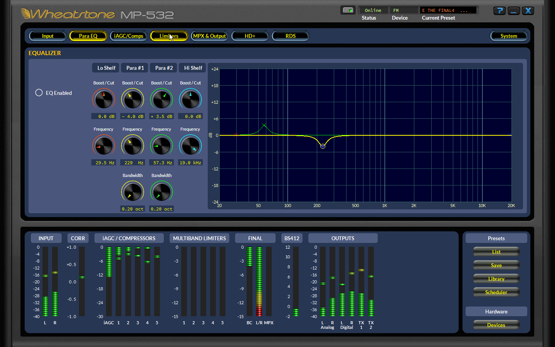Click the 229 Hz frequency field

[x=133, y=163]
